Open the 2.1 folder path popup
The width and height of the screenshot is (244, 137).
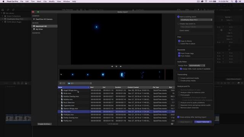(80, 83)
